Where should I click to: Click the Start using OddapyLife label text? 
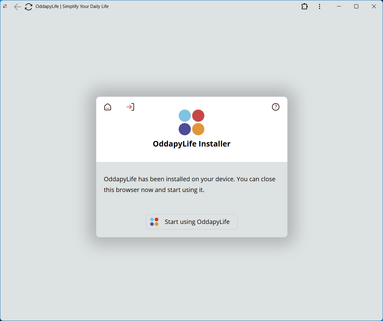click(197, 221)
